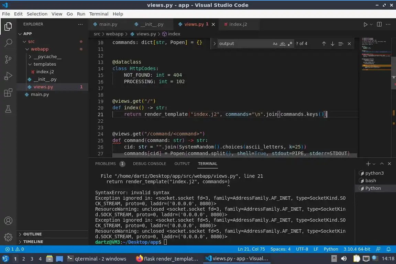Select the bash terminal instance
396x264 pixels.
pyautogui.click(x=371, y=180)
